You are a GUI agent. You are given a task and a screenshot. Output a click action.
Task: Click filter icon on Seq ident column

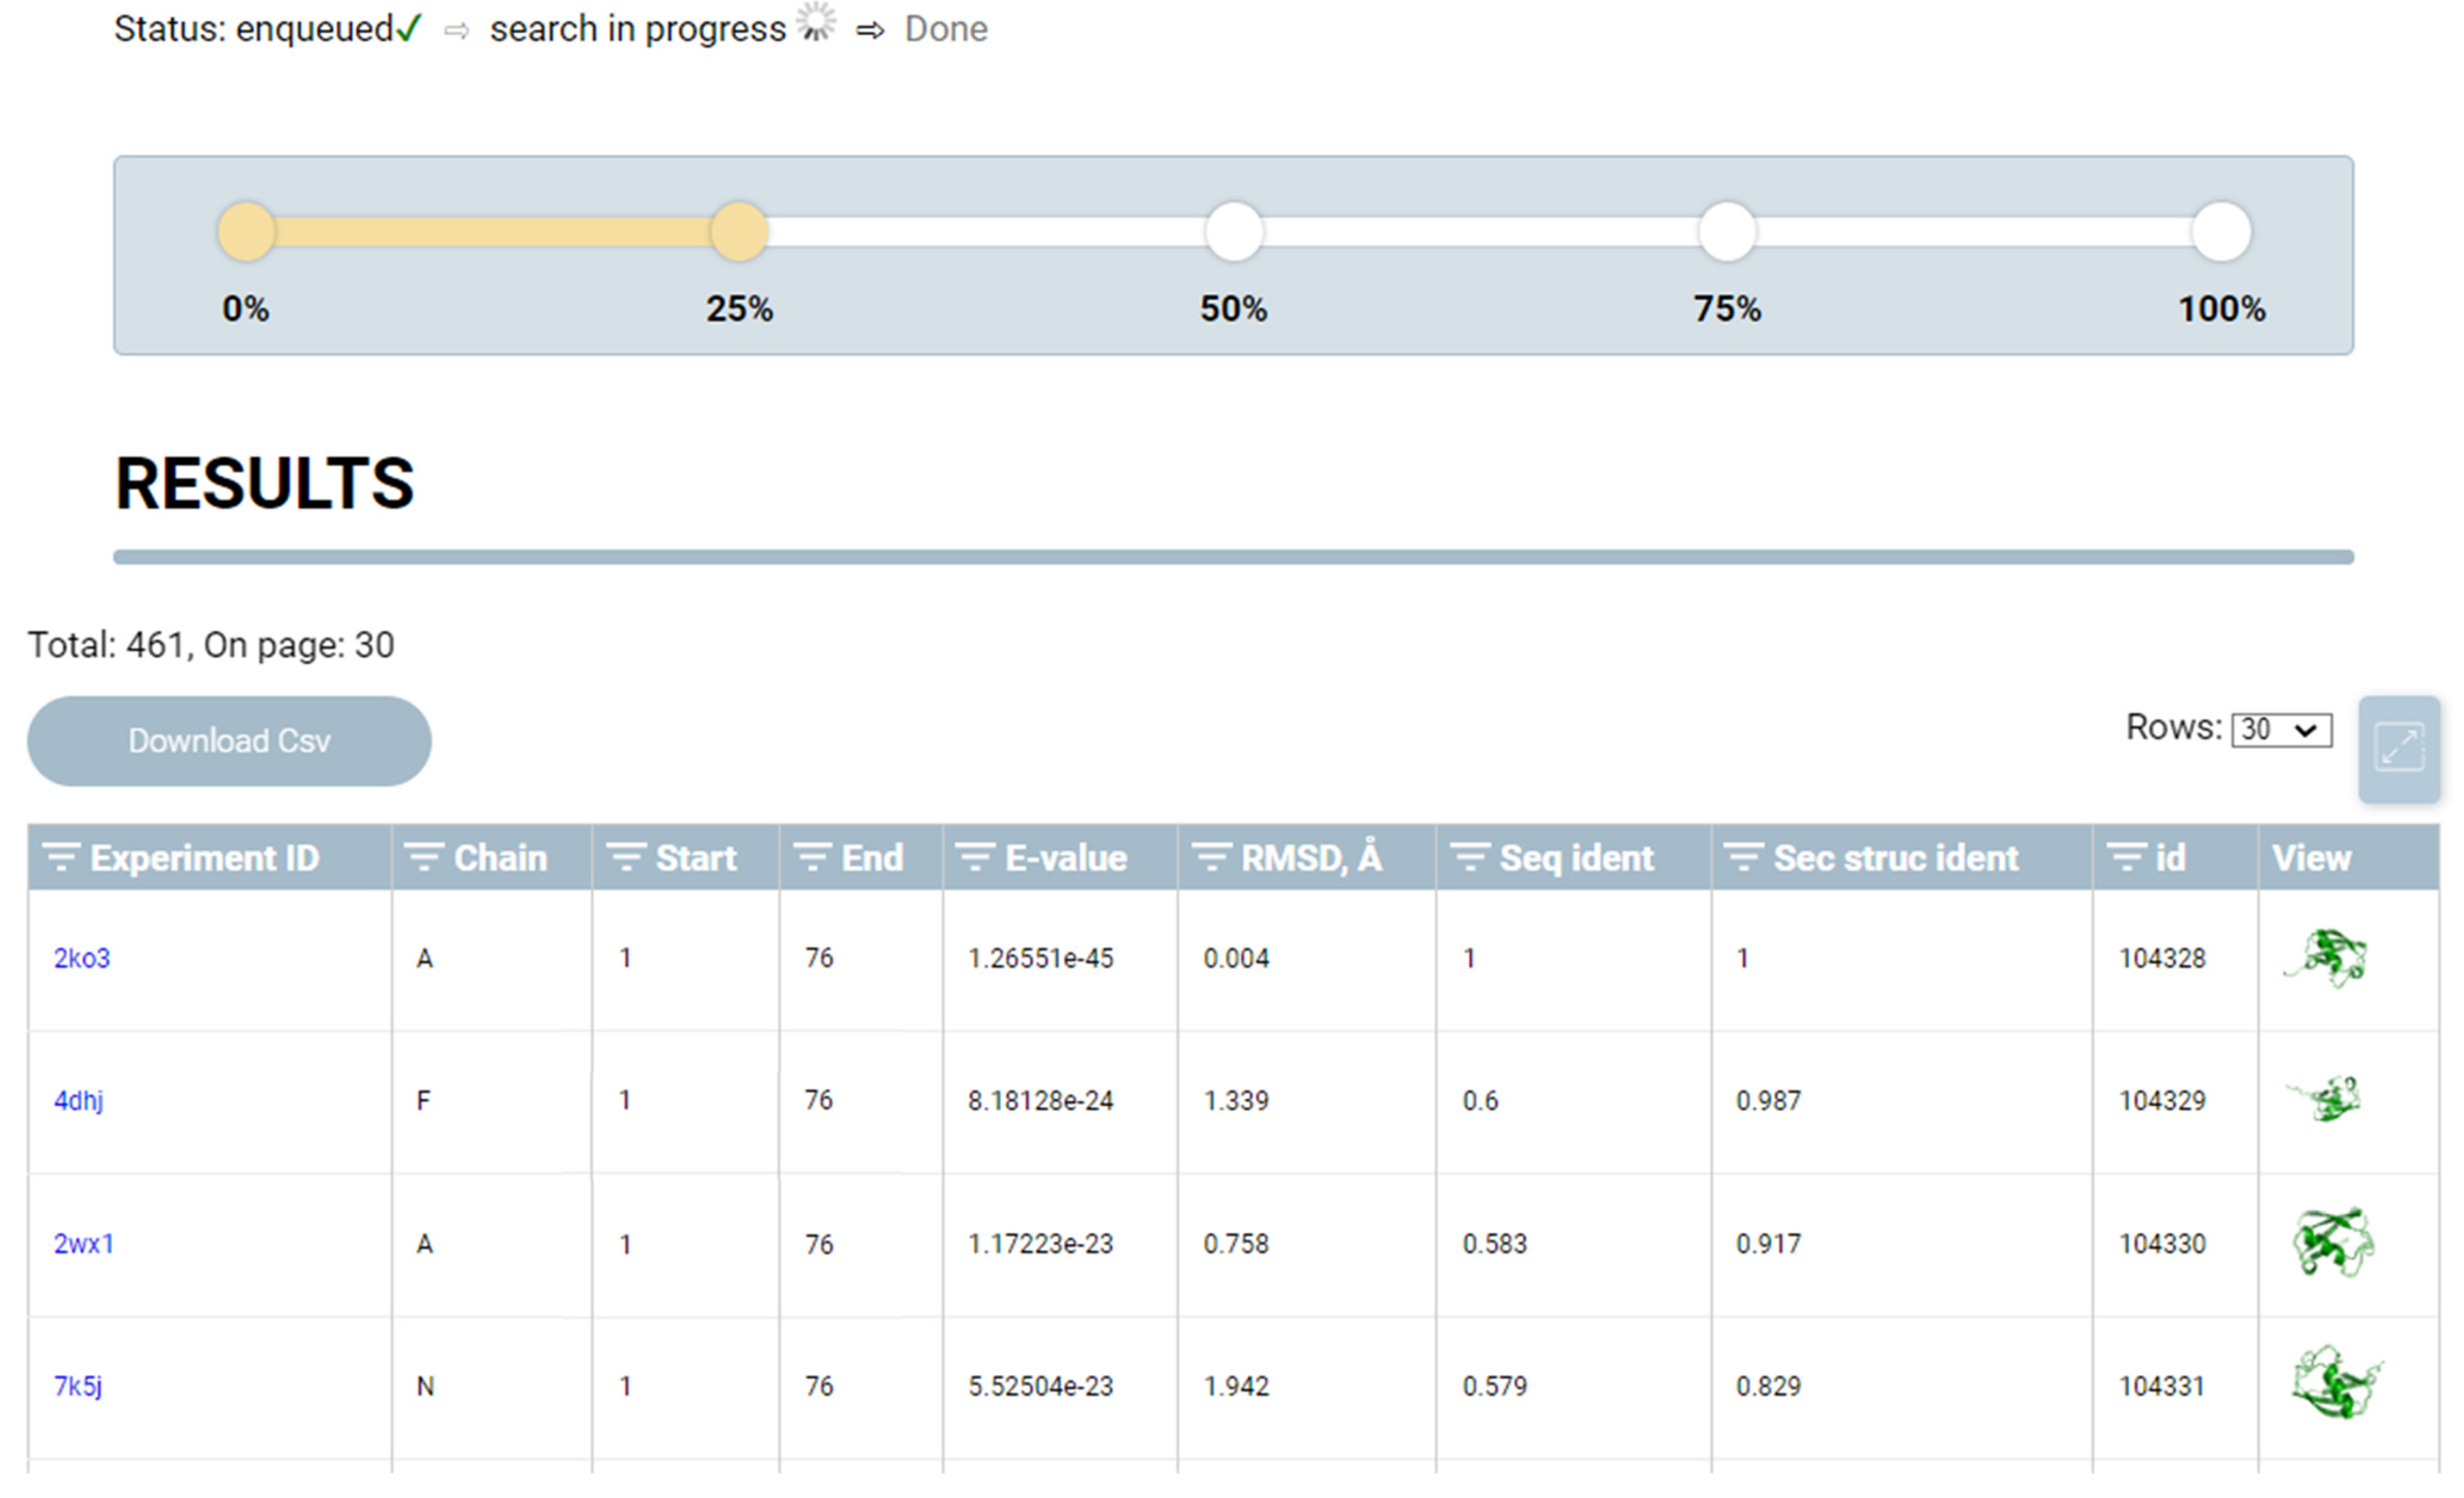pyautogui.click(x=1470, y=858)
